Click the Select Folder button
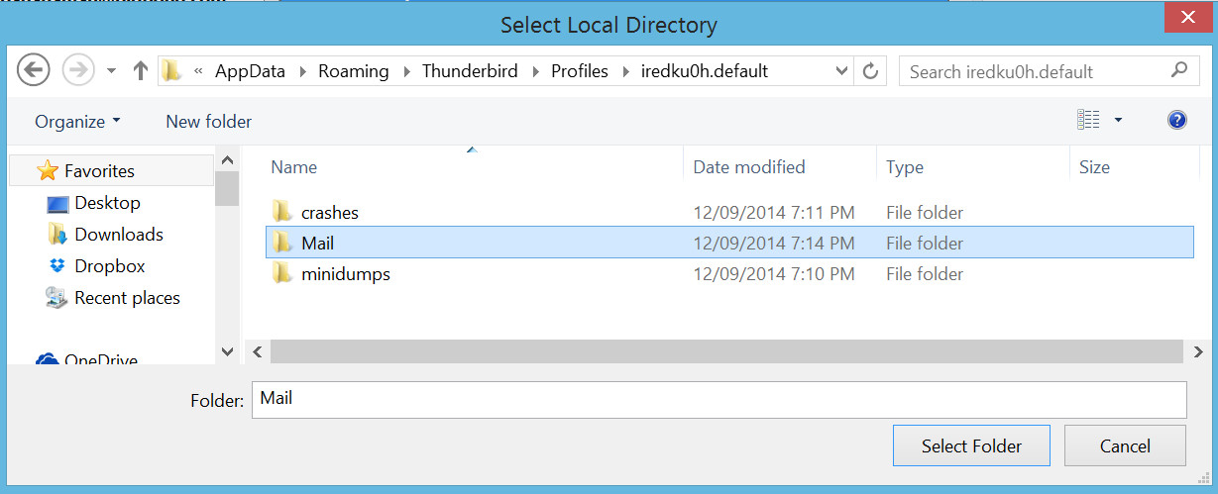 [x=970, y=446]
